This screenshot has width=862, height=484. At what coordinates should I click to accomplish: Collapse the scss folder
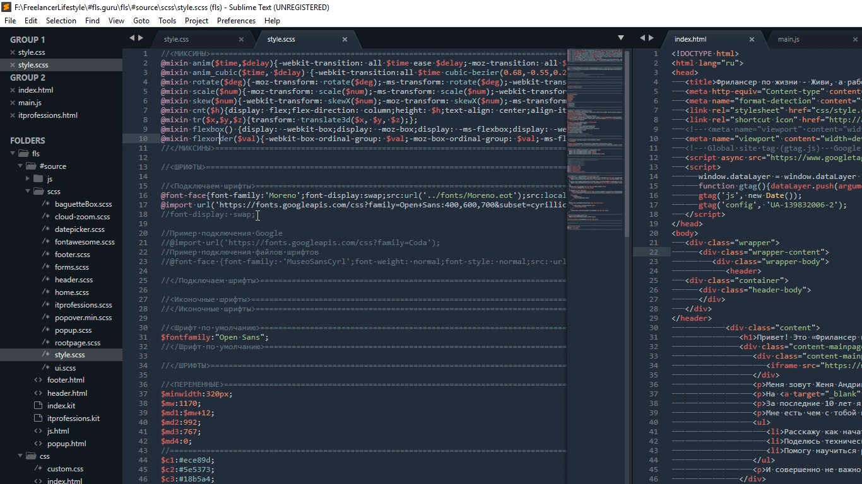pyautogui.click(x=28, y=191)
